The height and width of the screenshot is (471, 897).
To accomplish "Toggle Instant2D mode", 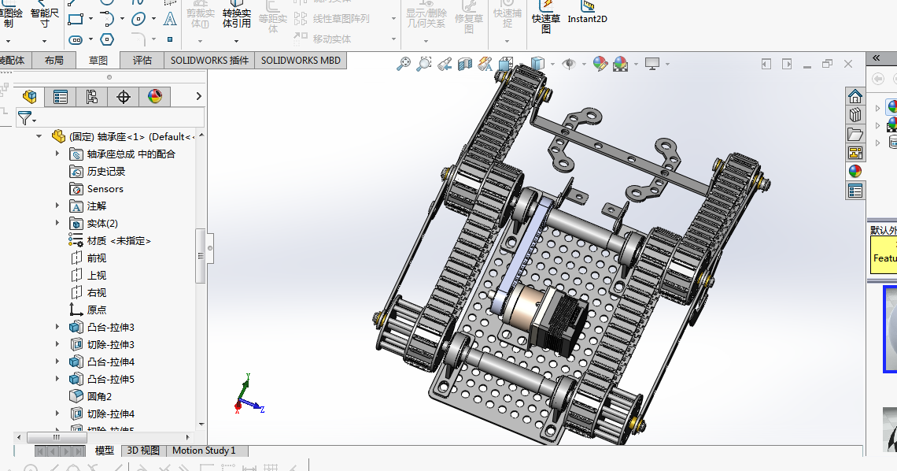I will (588, 13).
